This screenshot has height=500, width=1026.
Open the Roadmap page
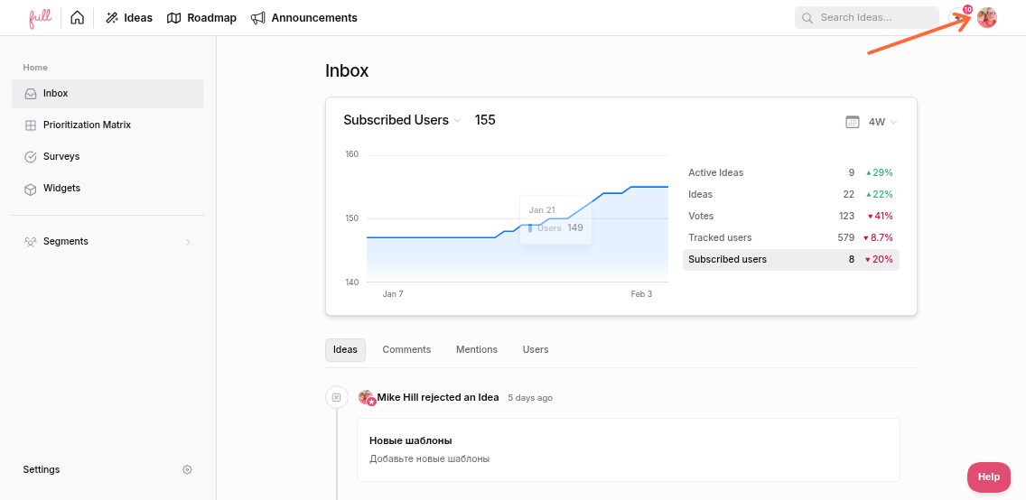pyautogui.click(x=201, y=18)
